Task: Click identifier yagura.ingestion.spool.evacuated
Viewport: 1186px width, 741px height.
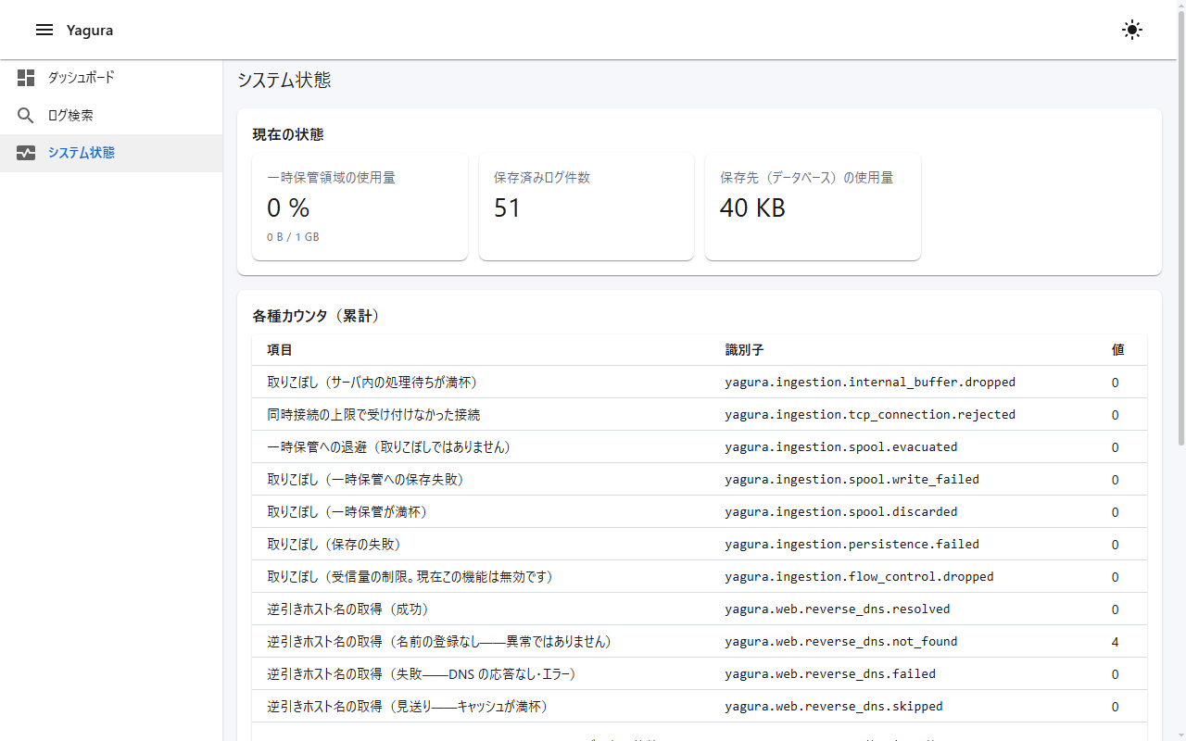Action: pyautogui.click(x=841, y=446)
